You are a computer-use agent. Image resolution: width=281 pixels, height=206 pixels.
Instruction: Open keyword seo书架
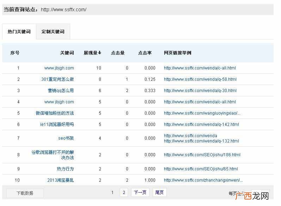(x=66, y=138)
